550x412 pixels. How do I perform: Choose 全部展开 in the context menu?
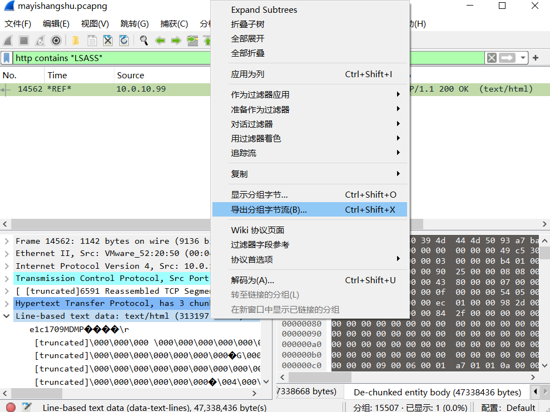[248, 39]
